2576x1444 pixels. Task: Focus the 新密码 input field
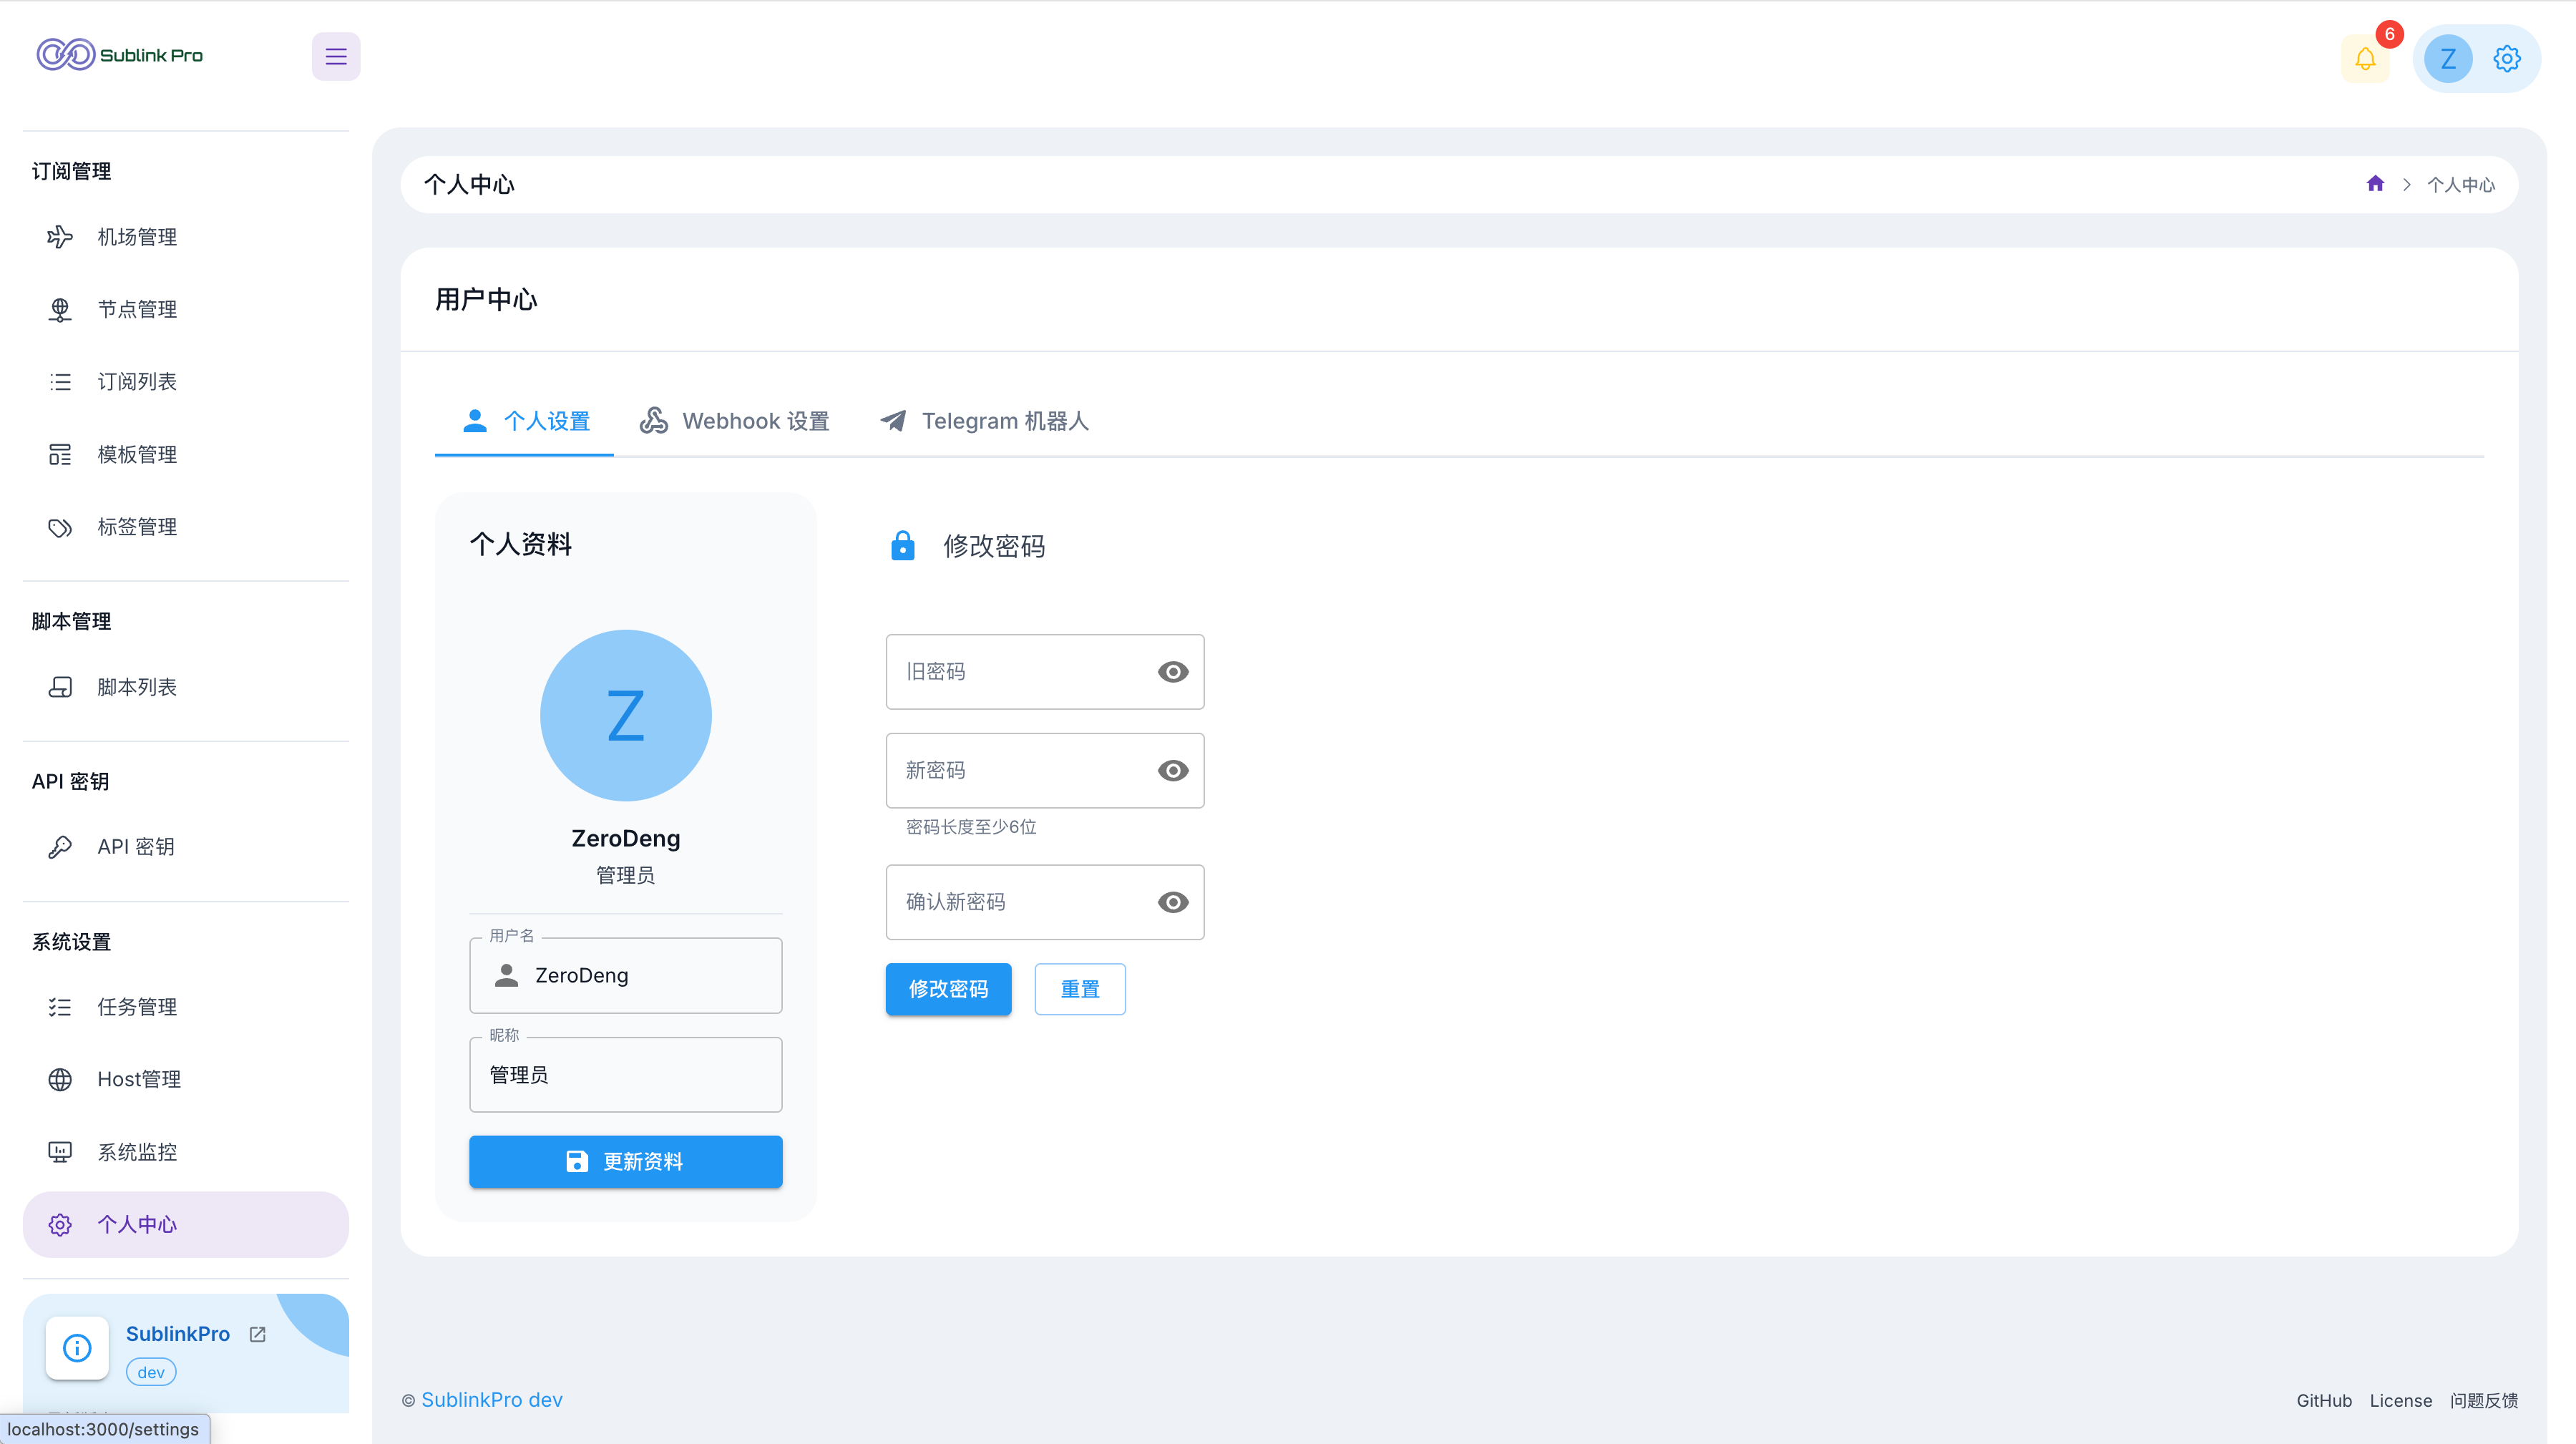point(1045,771)
